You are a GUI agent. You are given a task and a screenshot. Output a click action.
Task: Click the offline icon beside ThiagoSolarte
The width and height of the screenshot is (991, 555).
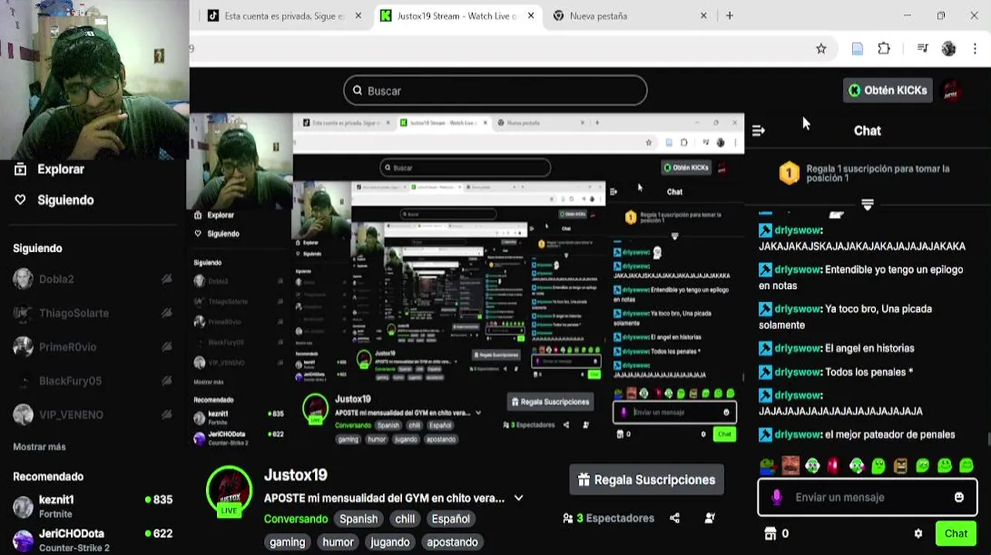167,313
